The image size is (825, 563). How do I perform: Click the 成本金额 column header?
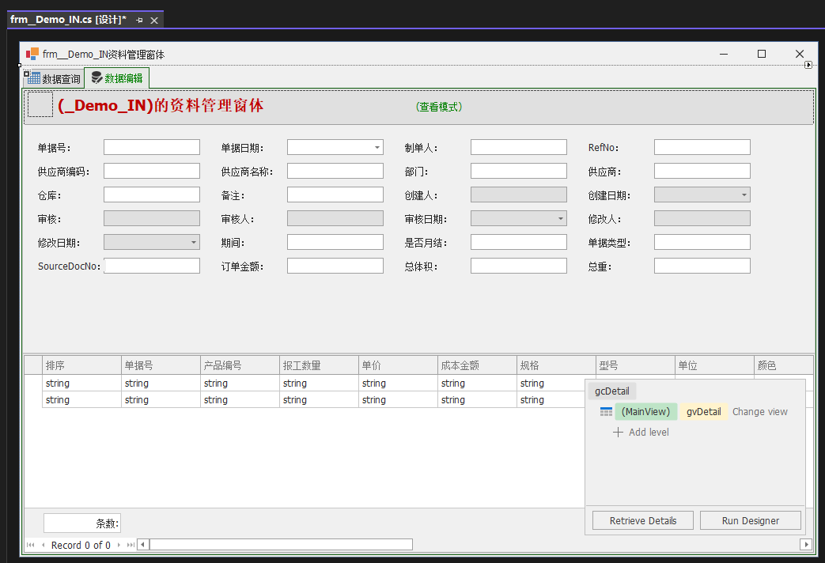[x=477, y=365]
